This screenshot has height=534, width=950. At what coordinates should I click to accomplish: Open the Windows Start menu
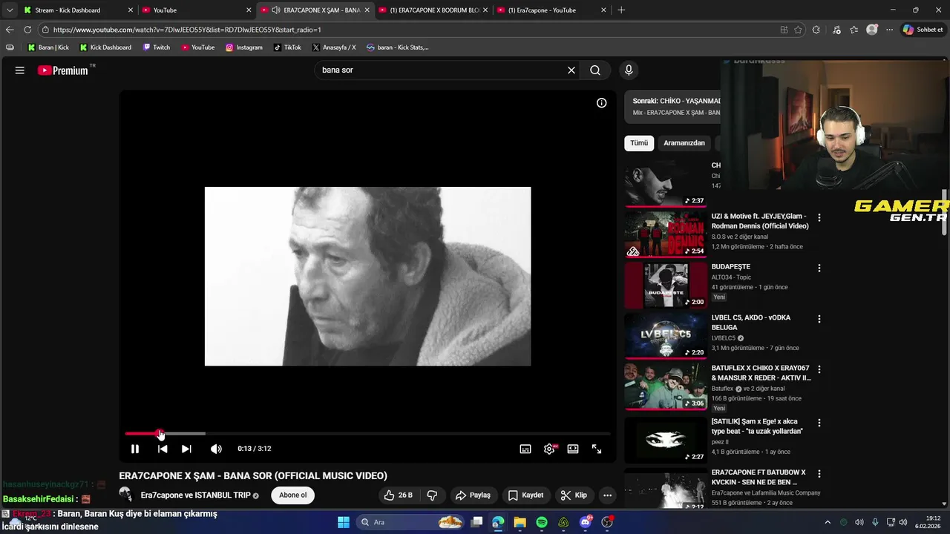(343, 522)
